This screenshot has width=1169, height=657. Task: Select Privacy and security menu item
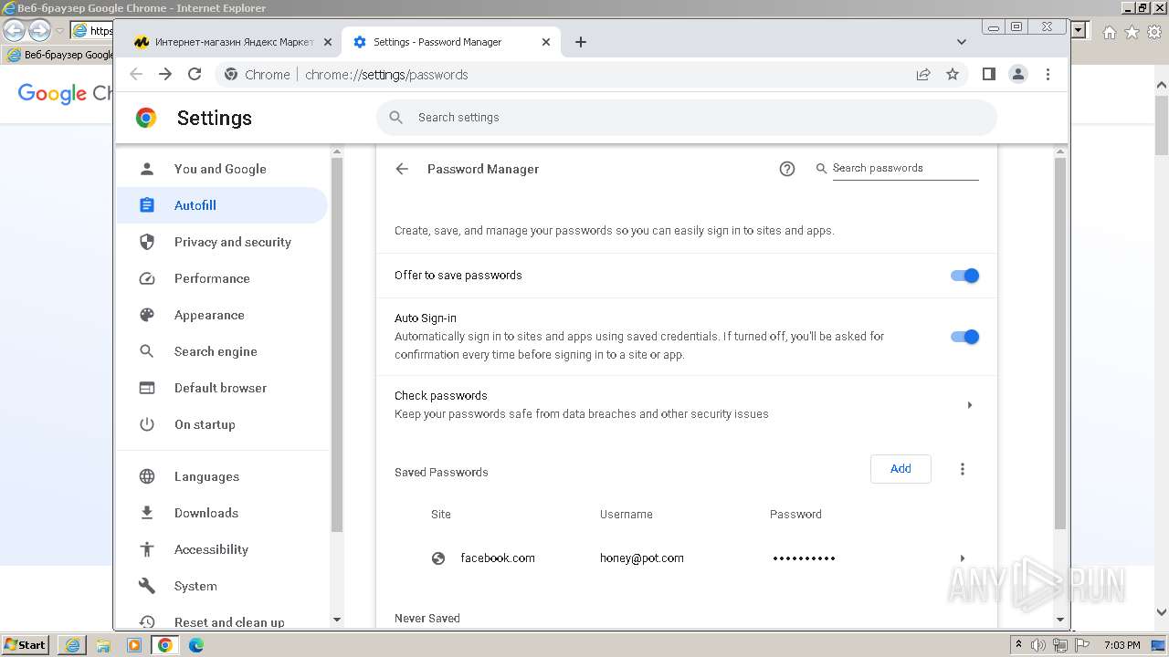click(x=232, y=242)
